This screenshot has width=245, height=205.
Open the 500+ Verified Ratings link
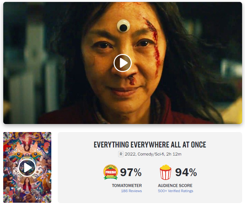pyautogui.click(x=176, y=191)
